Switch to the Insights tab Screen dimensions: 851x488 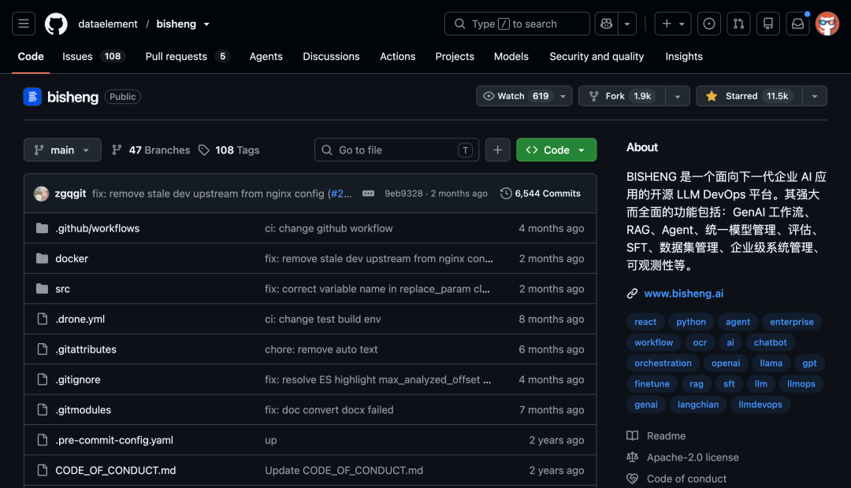pos(684,57)
